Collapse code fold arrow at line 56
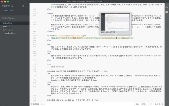This screenshot has height=106, width=169. [x=37, y=14]
